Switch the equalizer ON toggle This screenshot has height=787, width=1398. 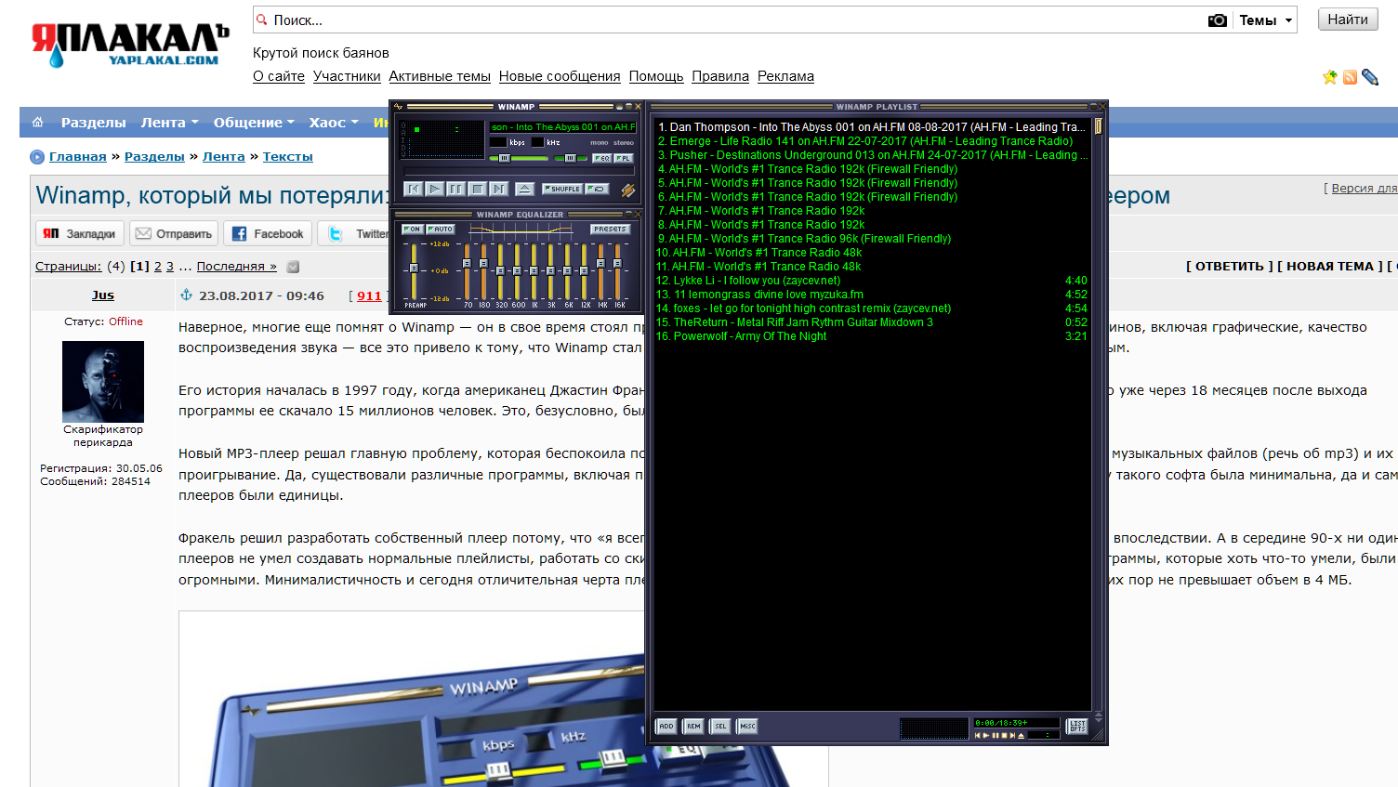pos(412,229)
